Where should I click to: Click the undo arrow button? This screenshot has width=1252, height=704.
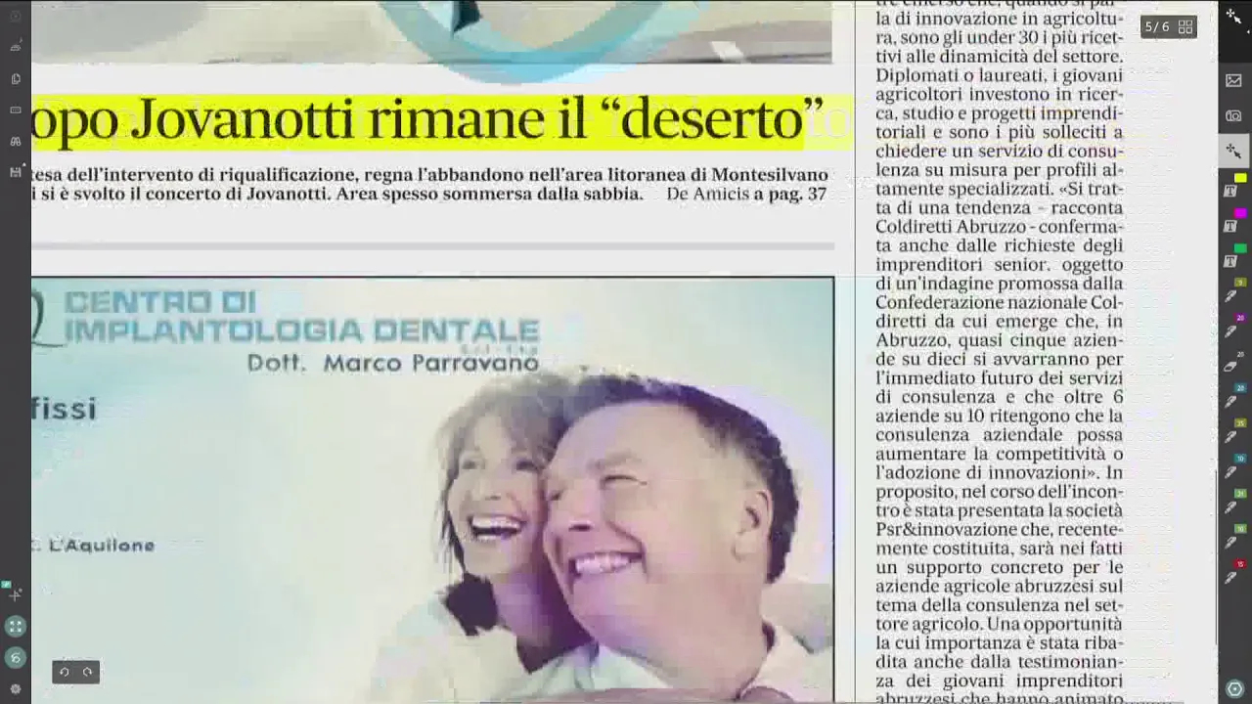[65, 672]
